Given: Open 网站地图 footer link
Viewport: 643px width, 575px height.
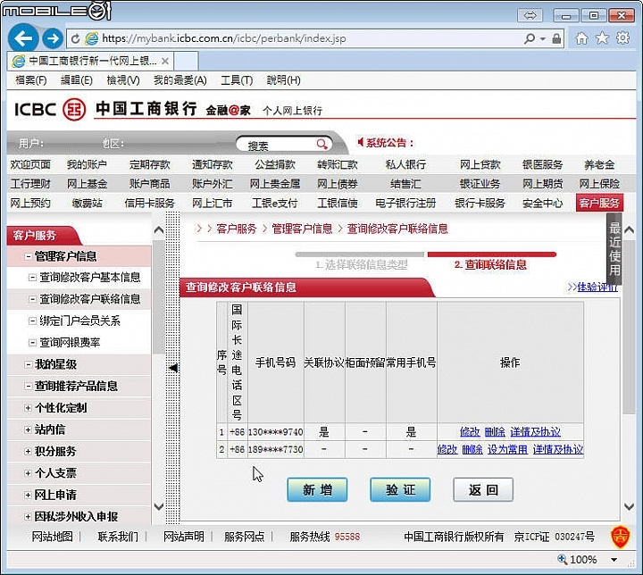Looking at the screenshot, I should coord(53,537).
